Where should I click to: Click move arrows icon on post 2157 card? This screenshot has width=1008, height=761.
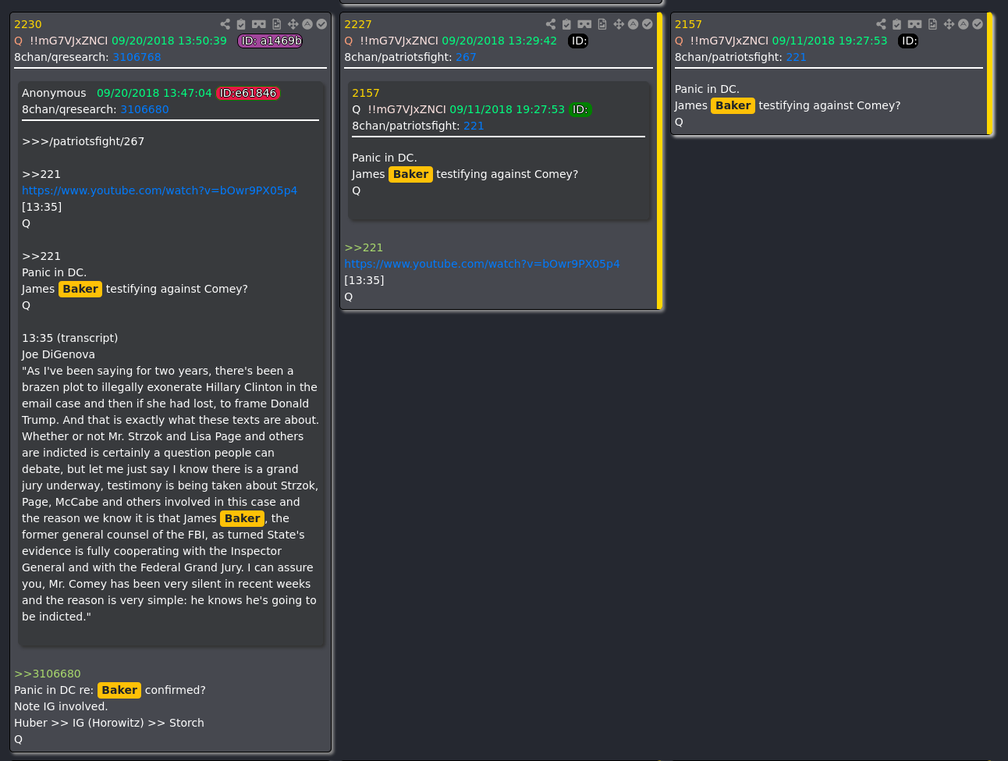[x=949, y=24]
